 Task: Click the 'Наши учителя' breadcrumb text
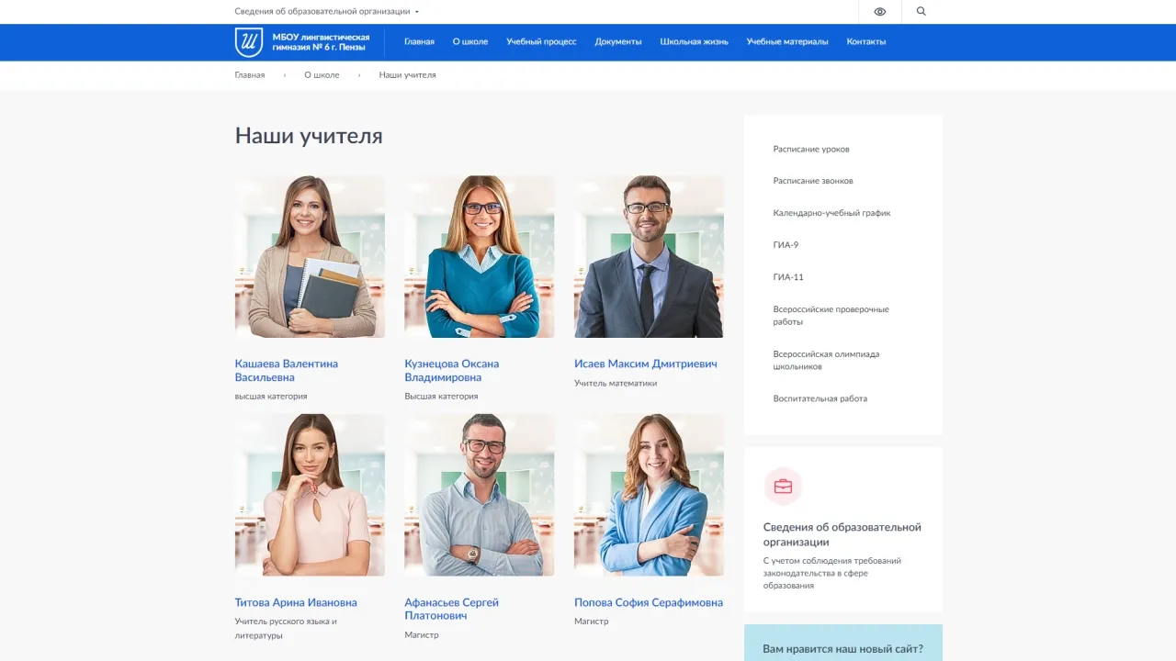(x=408, y=75)
